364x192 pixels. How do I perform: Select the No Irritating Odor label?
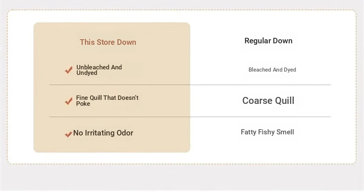[103, 133]
